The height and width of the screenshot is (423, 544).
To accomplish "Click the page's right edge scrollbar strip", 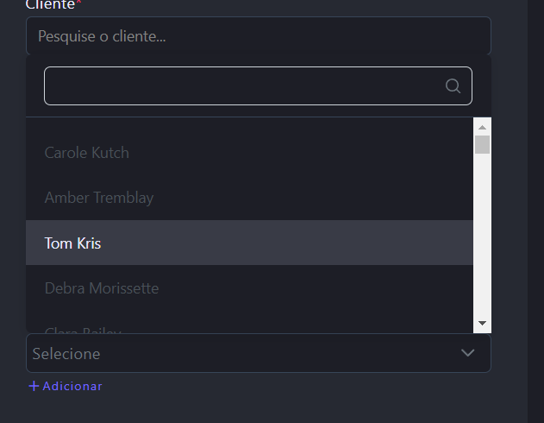I will pos(535,211).
